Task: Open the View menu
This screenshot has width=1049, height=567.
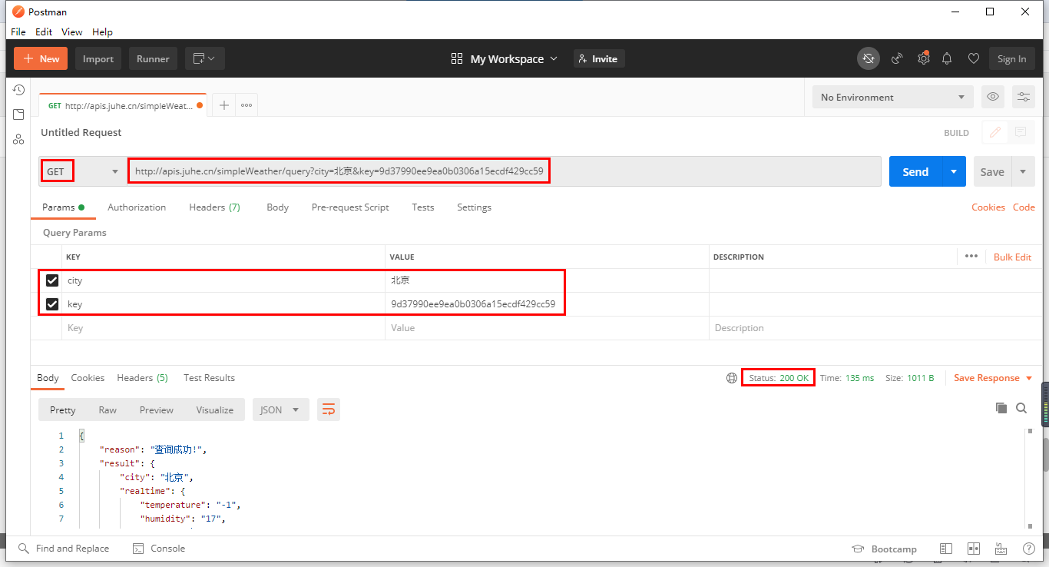Action: coord(72,31)
